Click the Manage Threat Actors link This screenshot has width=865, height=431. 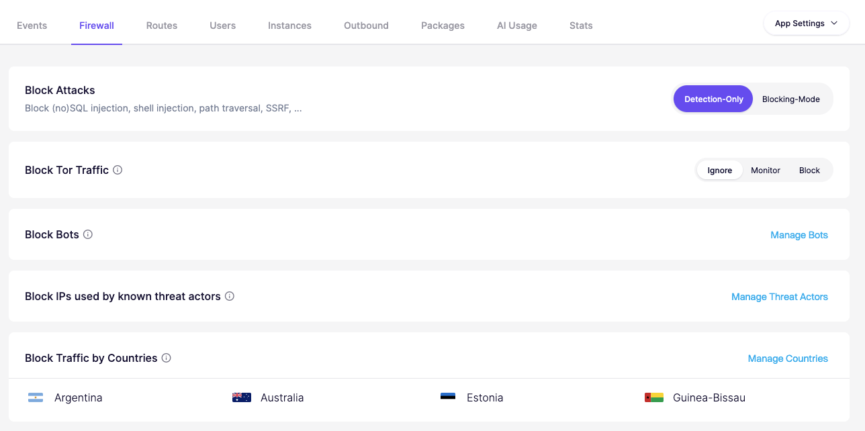780,297
